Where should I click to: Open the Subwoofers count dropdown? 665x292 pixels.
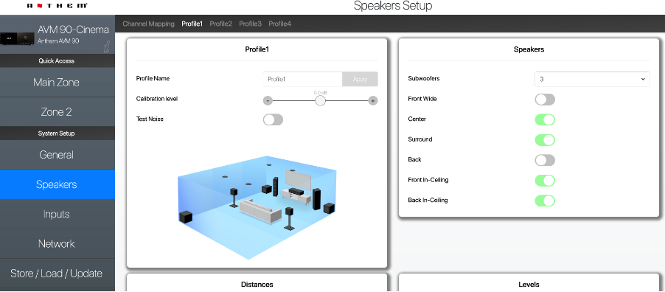592,79
